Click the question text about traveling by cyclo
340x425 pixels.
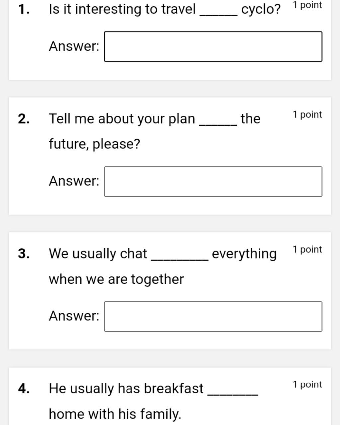click(x=164, y=9)
